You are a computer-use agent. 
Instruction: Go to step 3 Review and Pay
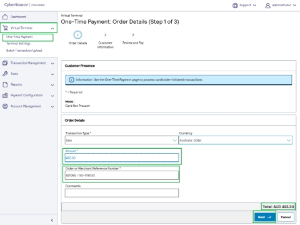(133, 39)
